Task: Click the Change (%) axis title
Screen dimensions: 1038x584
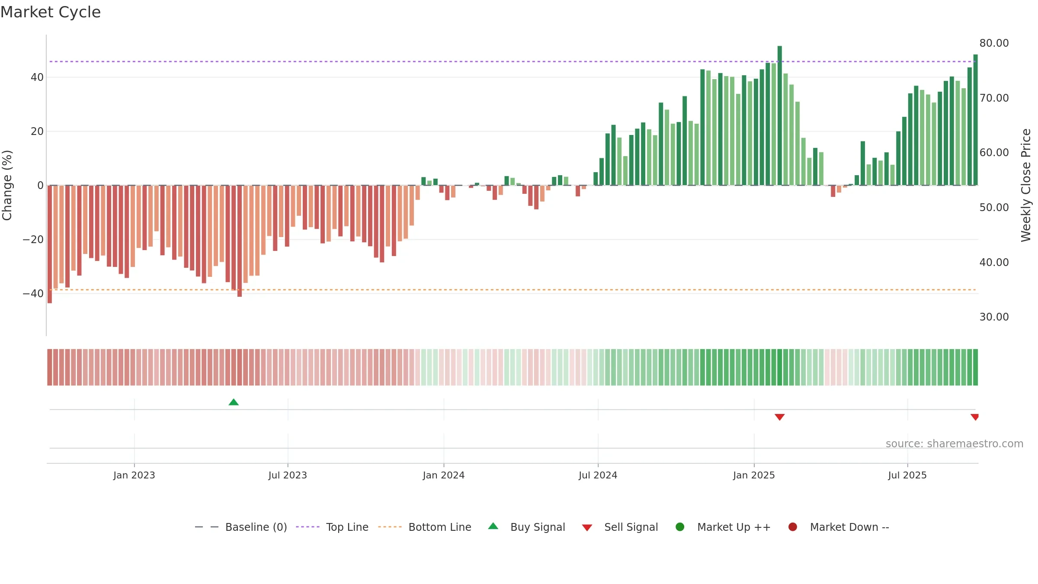Action: [7, 185]
